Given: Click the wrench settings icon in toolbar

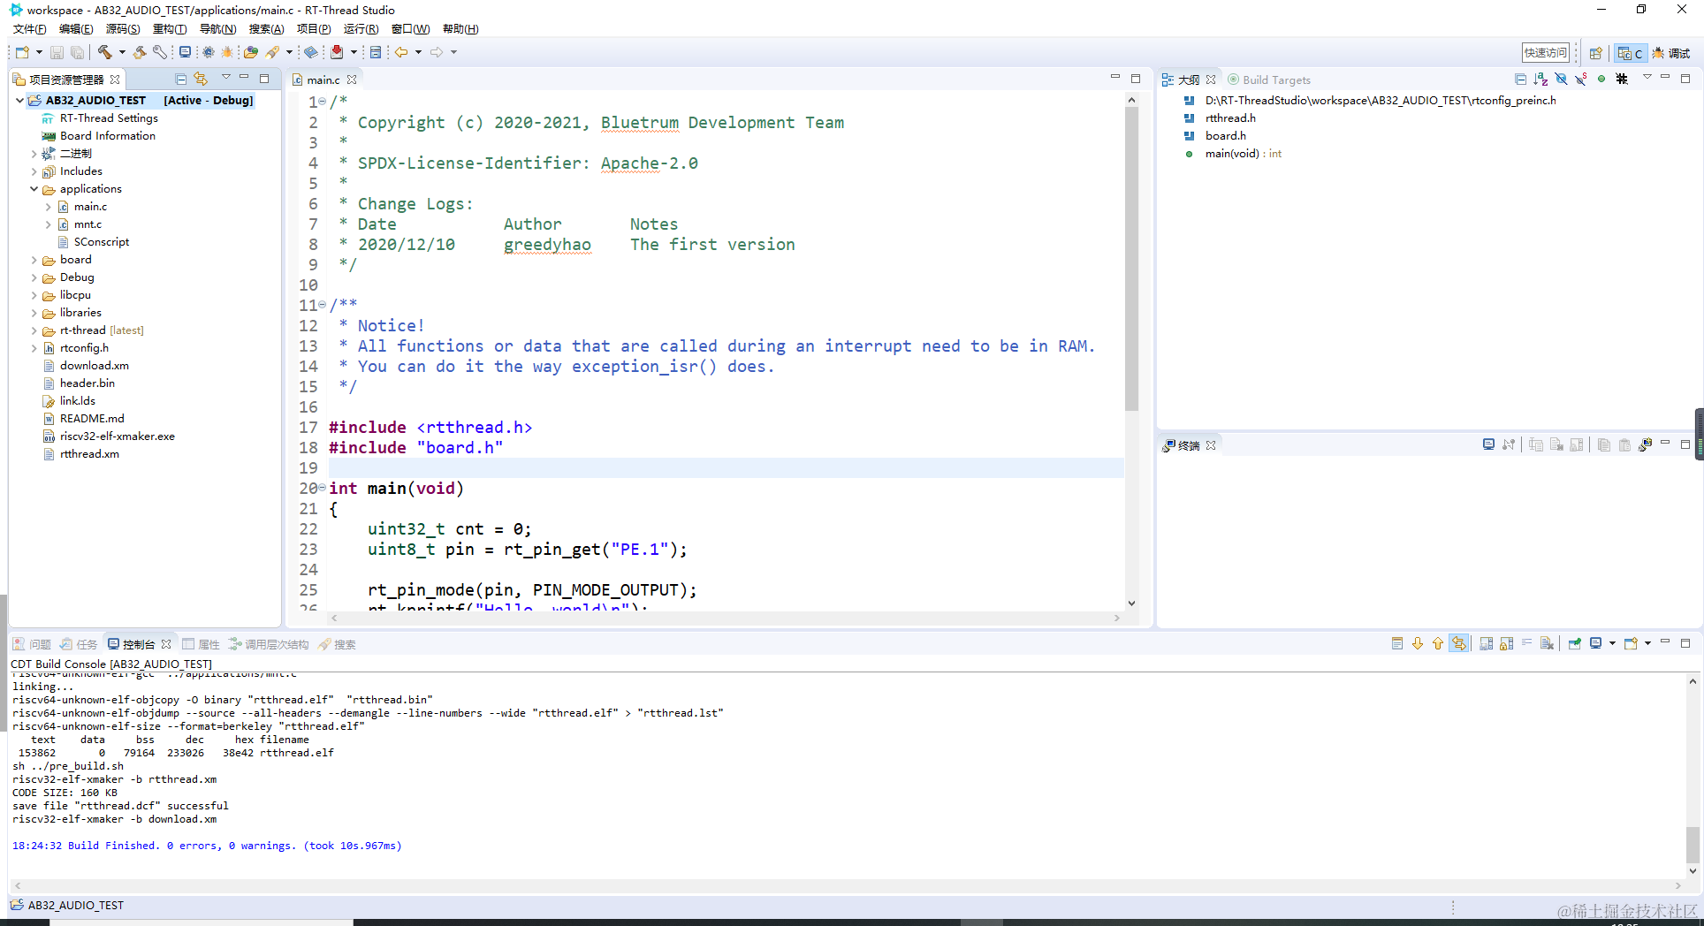Looking at the screenshot, I should (160, 52).
